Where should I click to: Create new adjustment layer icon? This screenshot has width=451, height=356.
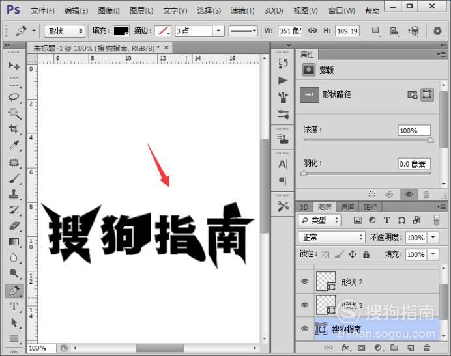(377, 348)
